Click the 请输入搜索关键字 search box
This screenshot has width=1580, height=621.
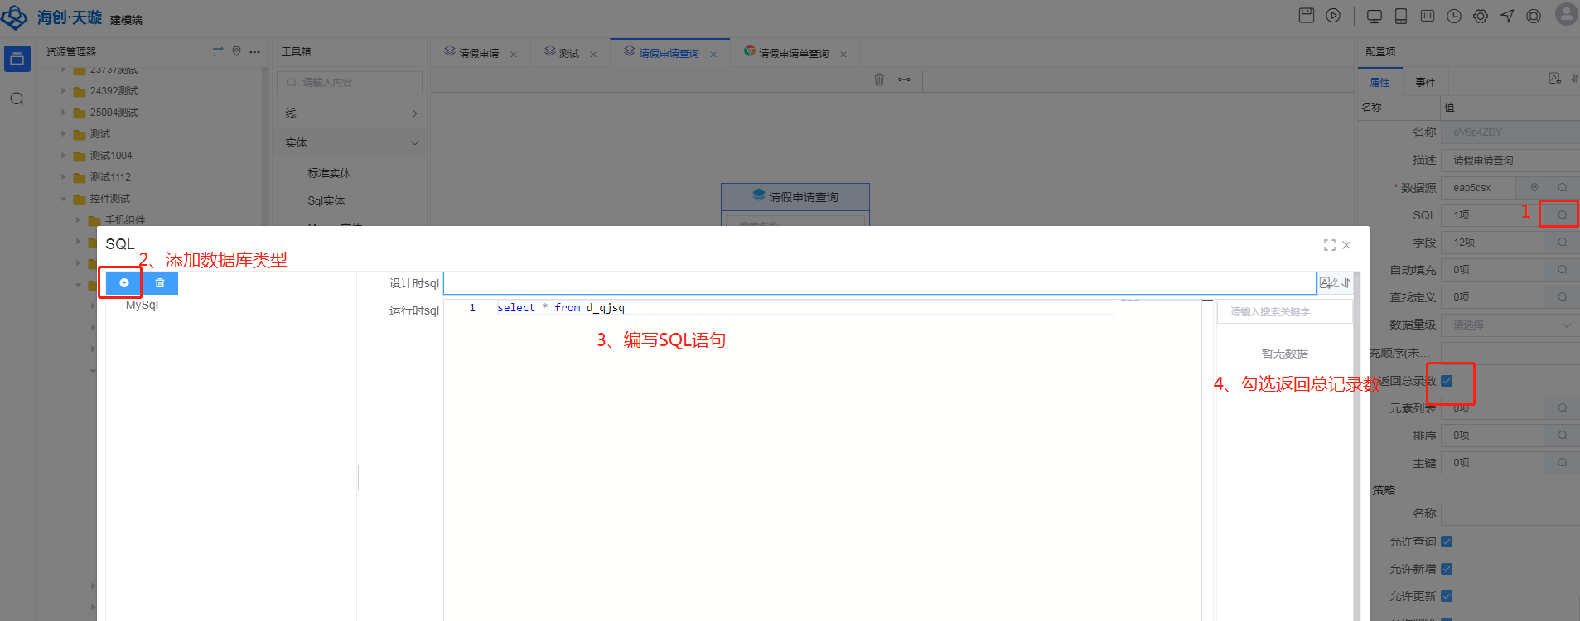(1283, 312)
